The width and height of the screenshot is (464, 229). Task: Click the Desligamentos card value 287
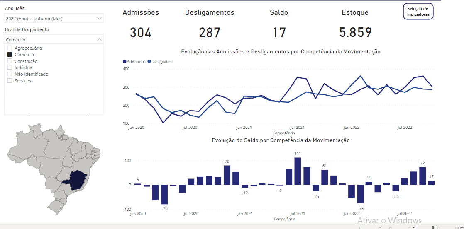click(x=210, y=32)
